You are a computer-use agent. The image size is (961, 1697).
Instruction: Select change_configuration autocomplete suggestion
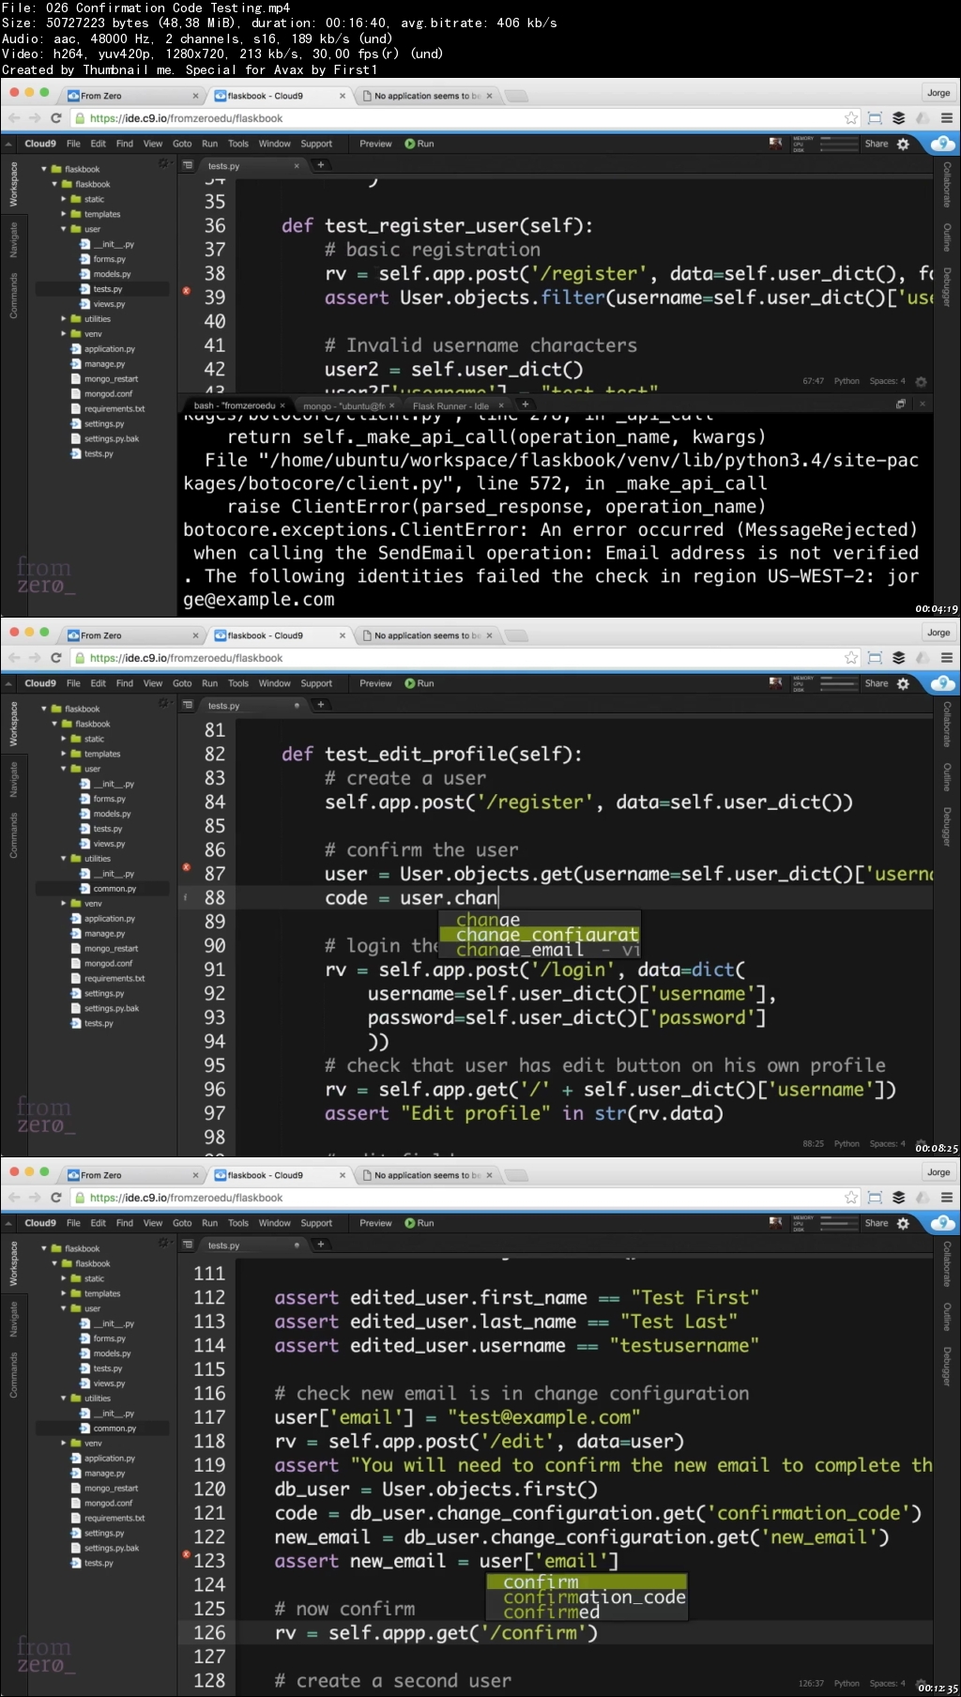click(x=546, y=935)
